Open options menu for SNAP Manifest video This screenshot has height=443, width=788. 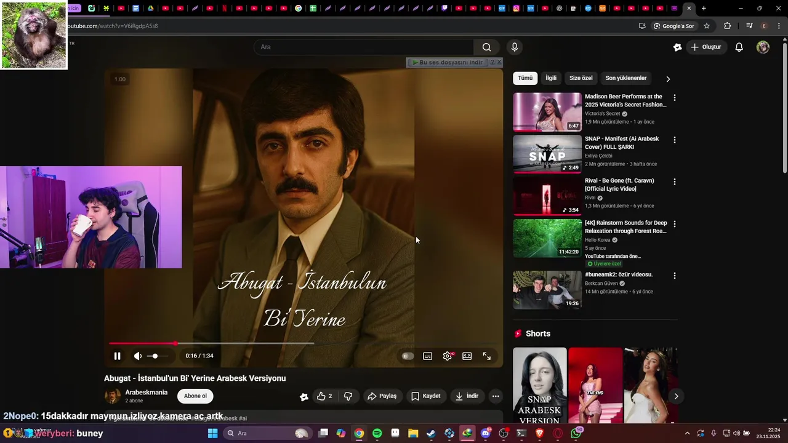point(675,140)
